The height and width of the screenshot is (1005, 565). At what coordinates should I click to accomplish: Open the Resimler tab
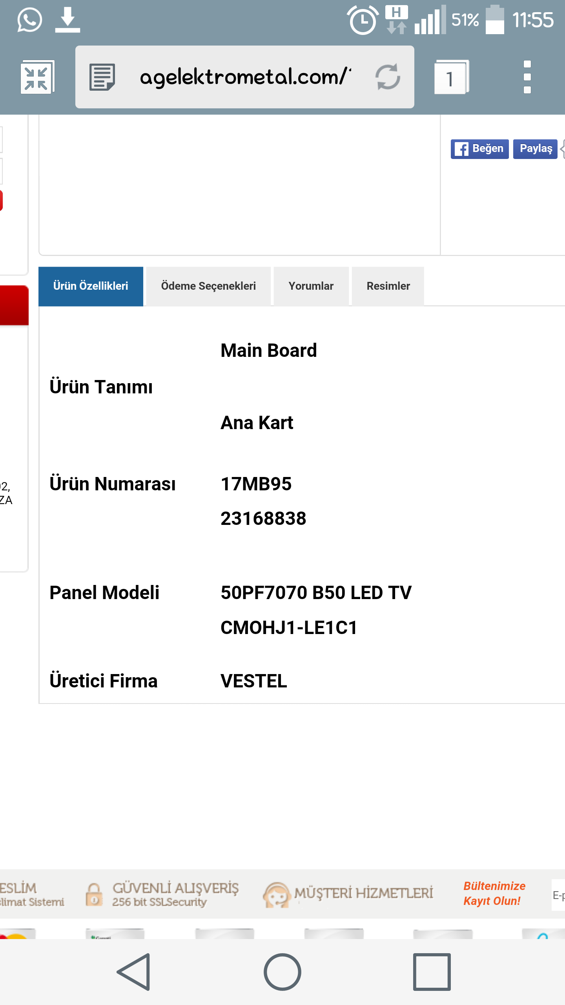(x=388, y=286)
